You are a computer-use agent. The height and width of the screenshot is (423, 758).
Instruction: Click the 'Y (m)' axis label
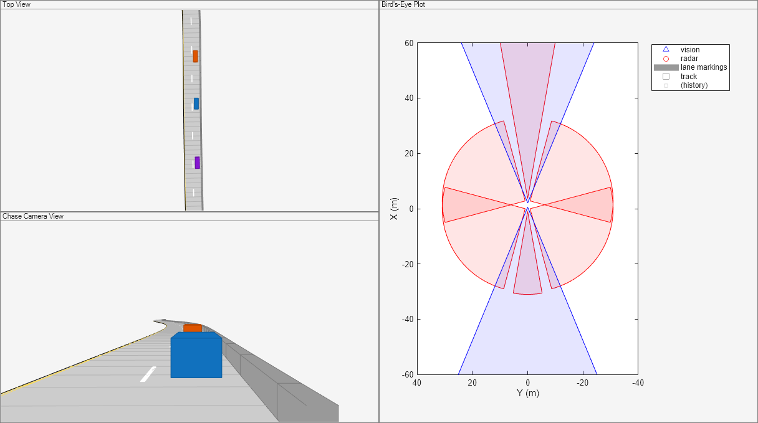(x=527, y=393)
